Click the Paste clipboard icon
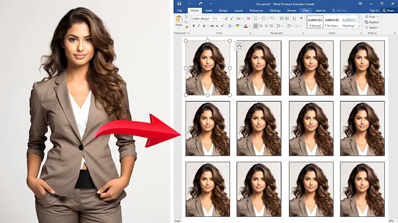The width and height of the screenshot is (398, 223). click(179, 19)
